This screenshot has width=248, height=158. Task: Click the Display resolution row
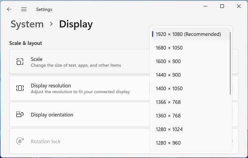pos(124,88)
